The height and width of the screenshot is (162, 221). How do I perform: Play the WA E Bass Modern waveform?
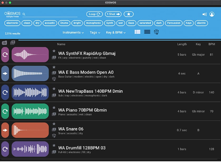click(x=30, y=74)
